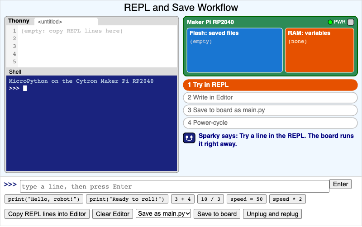Toggle the PWR checkbox on the board
This screenshot has height=227, width=362.
350,22
